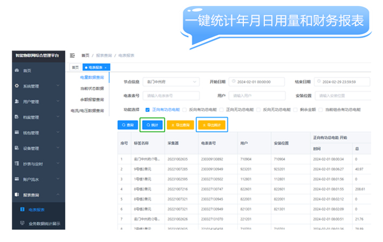
Task: Click the blue 统计 button
Action: [152, 125]
